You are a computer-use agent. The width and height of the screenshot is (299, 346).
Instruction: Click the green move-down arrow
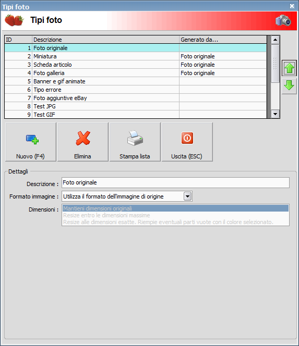pos(289,85)
